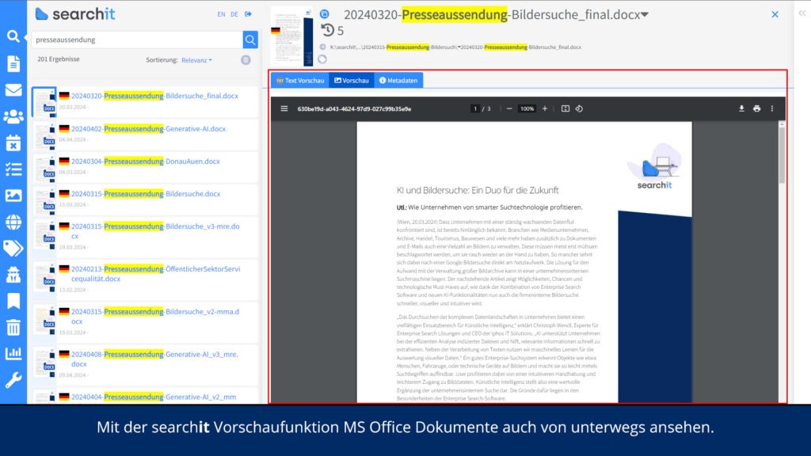Download the PDF from the preview toolbar
This screenshot has width=811, height=456.
742,108
